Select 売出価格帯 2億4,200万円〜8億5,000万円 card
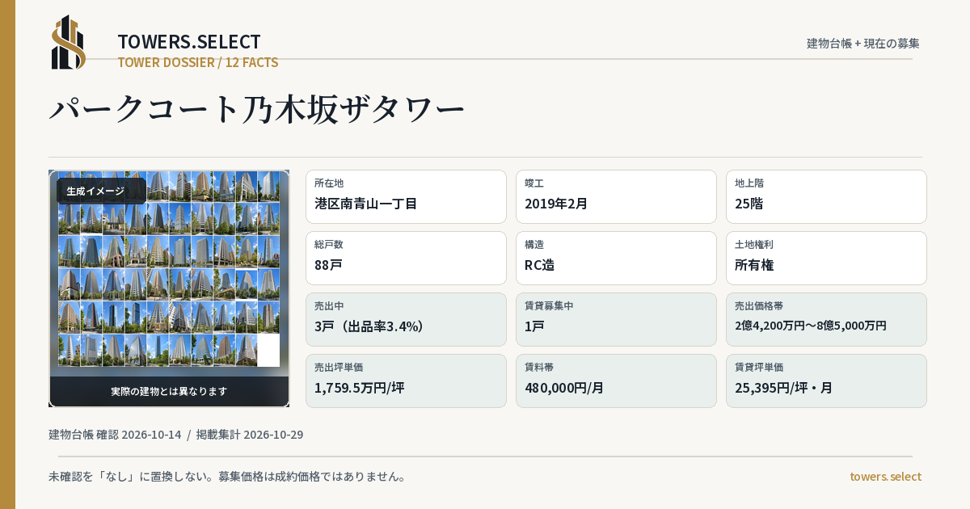Viewport: 970px width, 509px height. click(826, 319)
